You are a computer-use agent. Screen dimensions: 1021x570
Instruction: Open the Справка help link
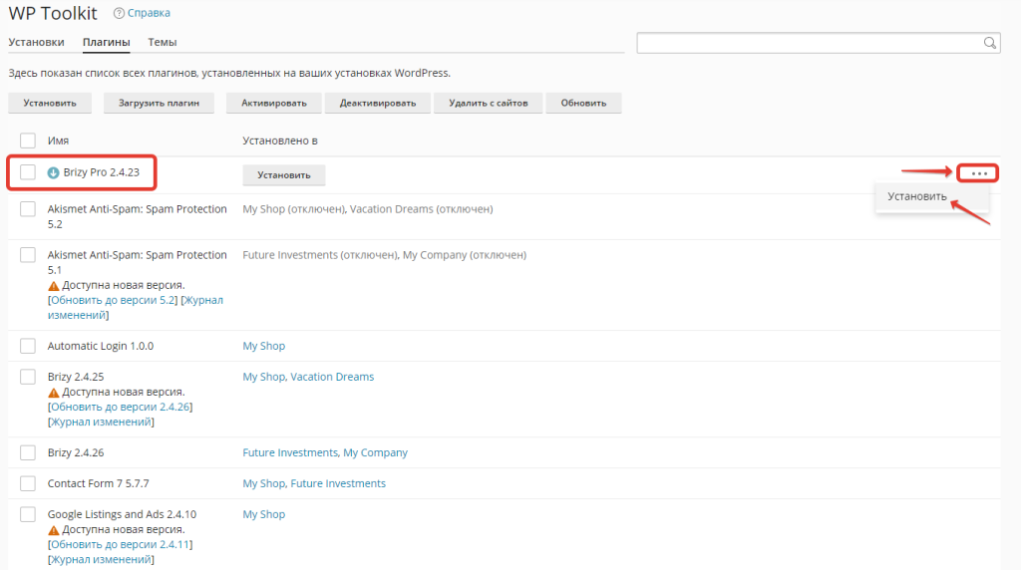tap(149, 13)
